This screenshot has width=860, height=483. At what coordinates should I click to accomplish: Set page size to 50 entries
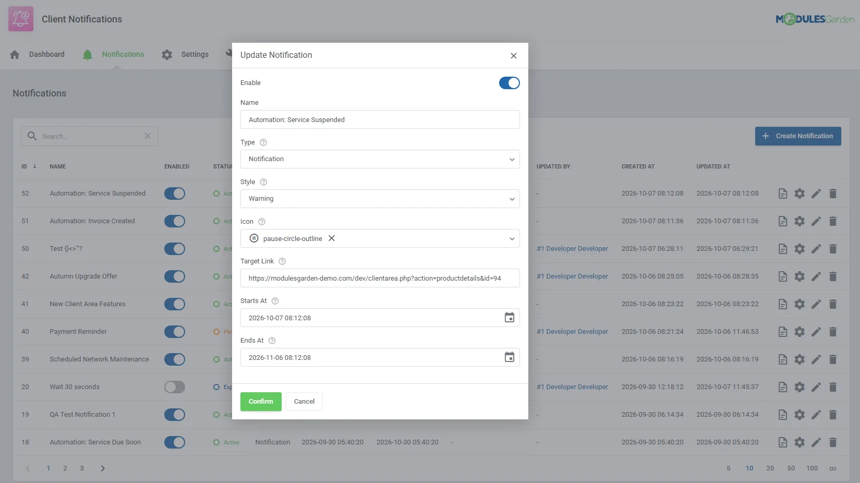click(791, 468)
